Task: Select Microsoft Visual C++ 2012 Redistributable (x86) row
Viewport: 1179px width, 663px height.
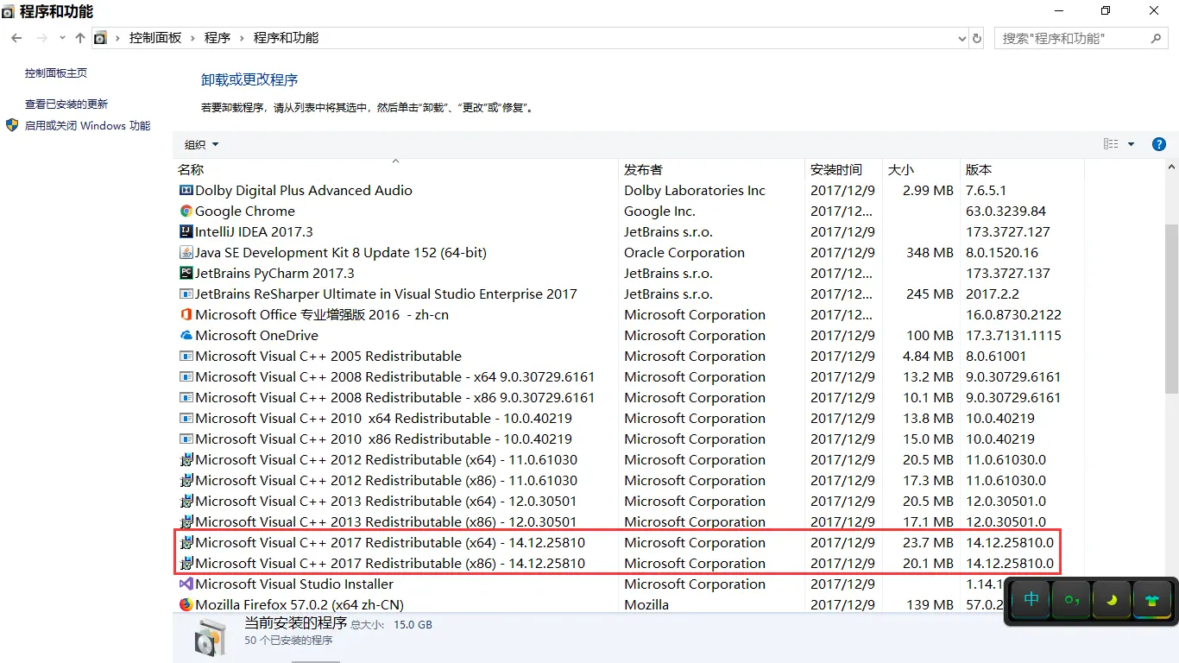Action: pos(628,480)
